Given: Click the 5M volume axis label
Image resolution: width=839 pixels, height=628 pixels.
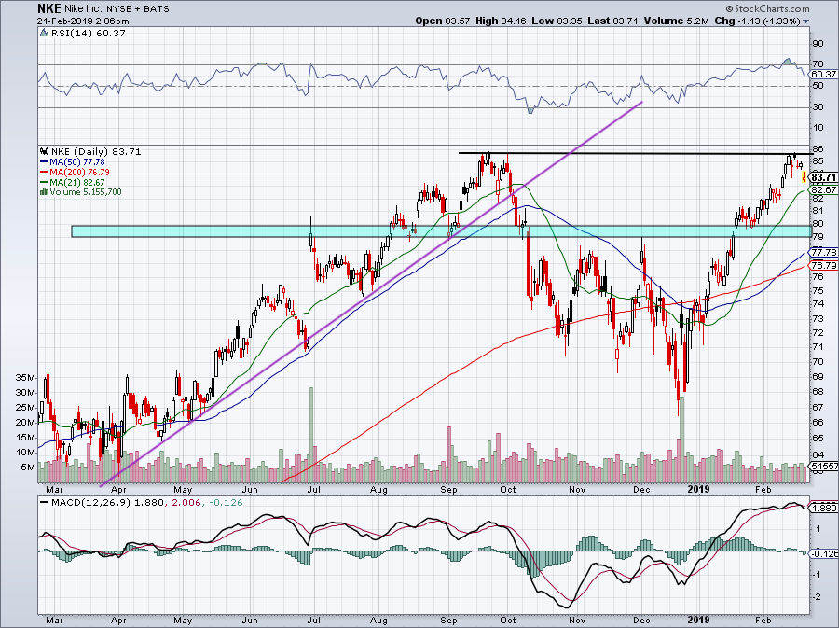Looking at the screenshot, I should 27,468.
